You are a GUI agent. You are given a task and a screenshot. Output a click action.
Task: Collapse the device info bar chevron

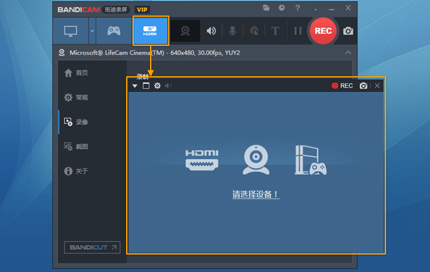pos(348,52)
